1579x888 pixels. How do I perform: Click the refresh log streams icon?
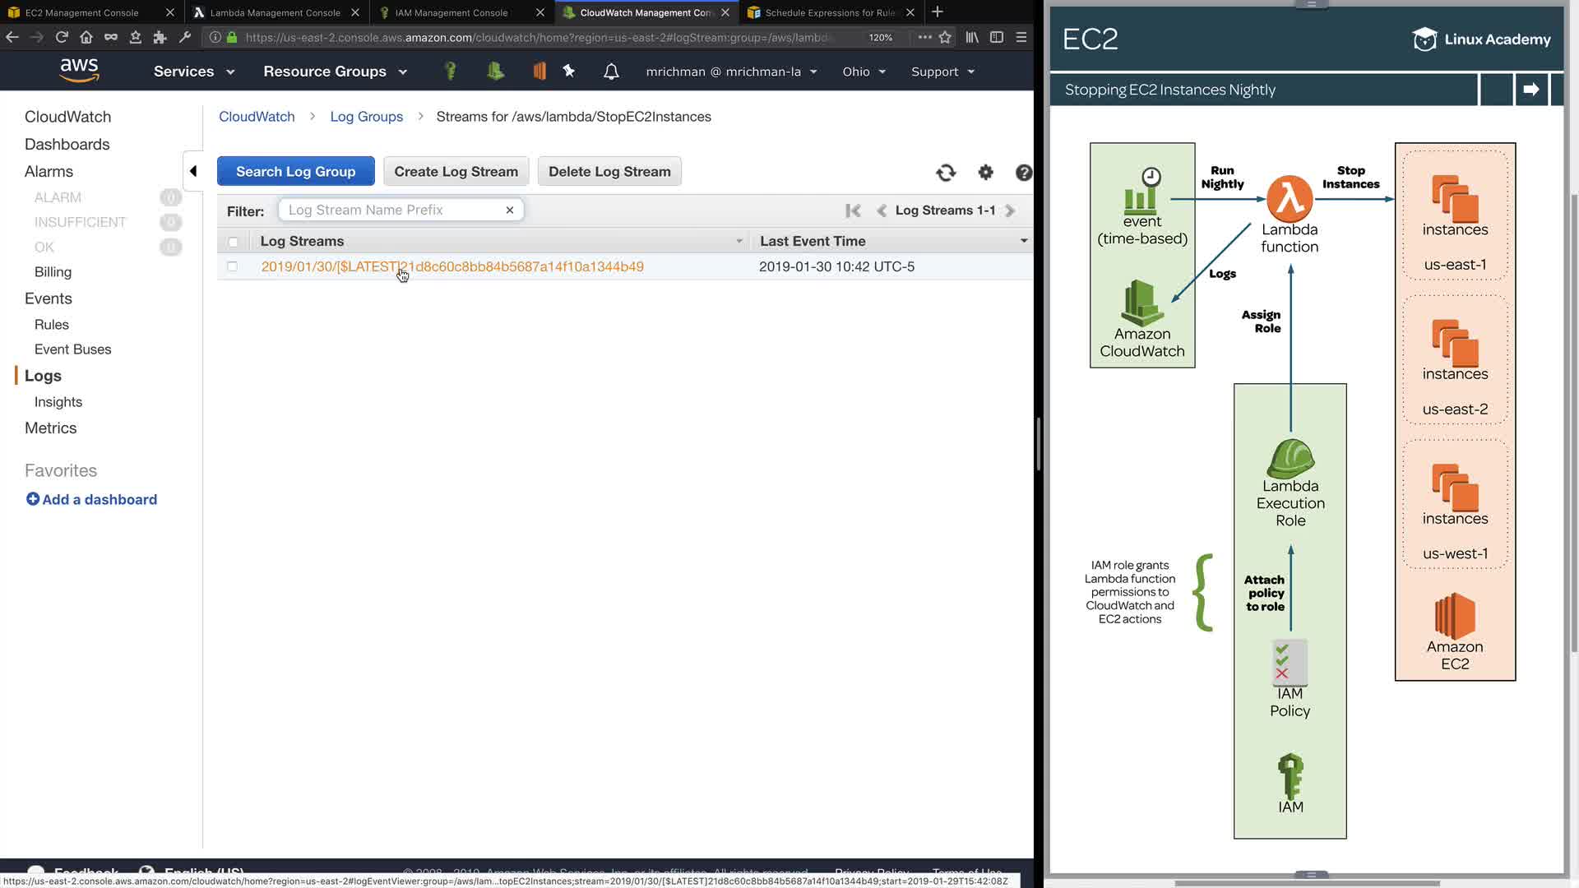point(946,173)
